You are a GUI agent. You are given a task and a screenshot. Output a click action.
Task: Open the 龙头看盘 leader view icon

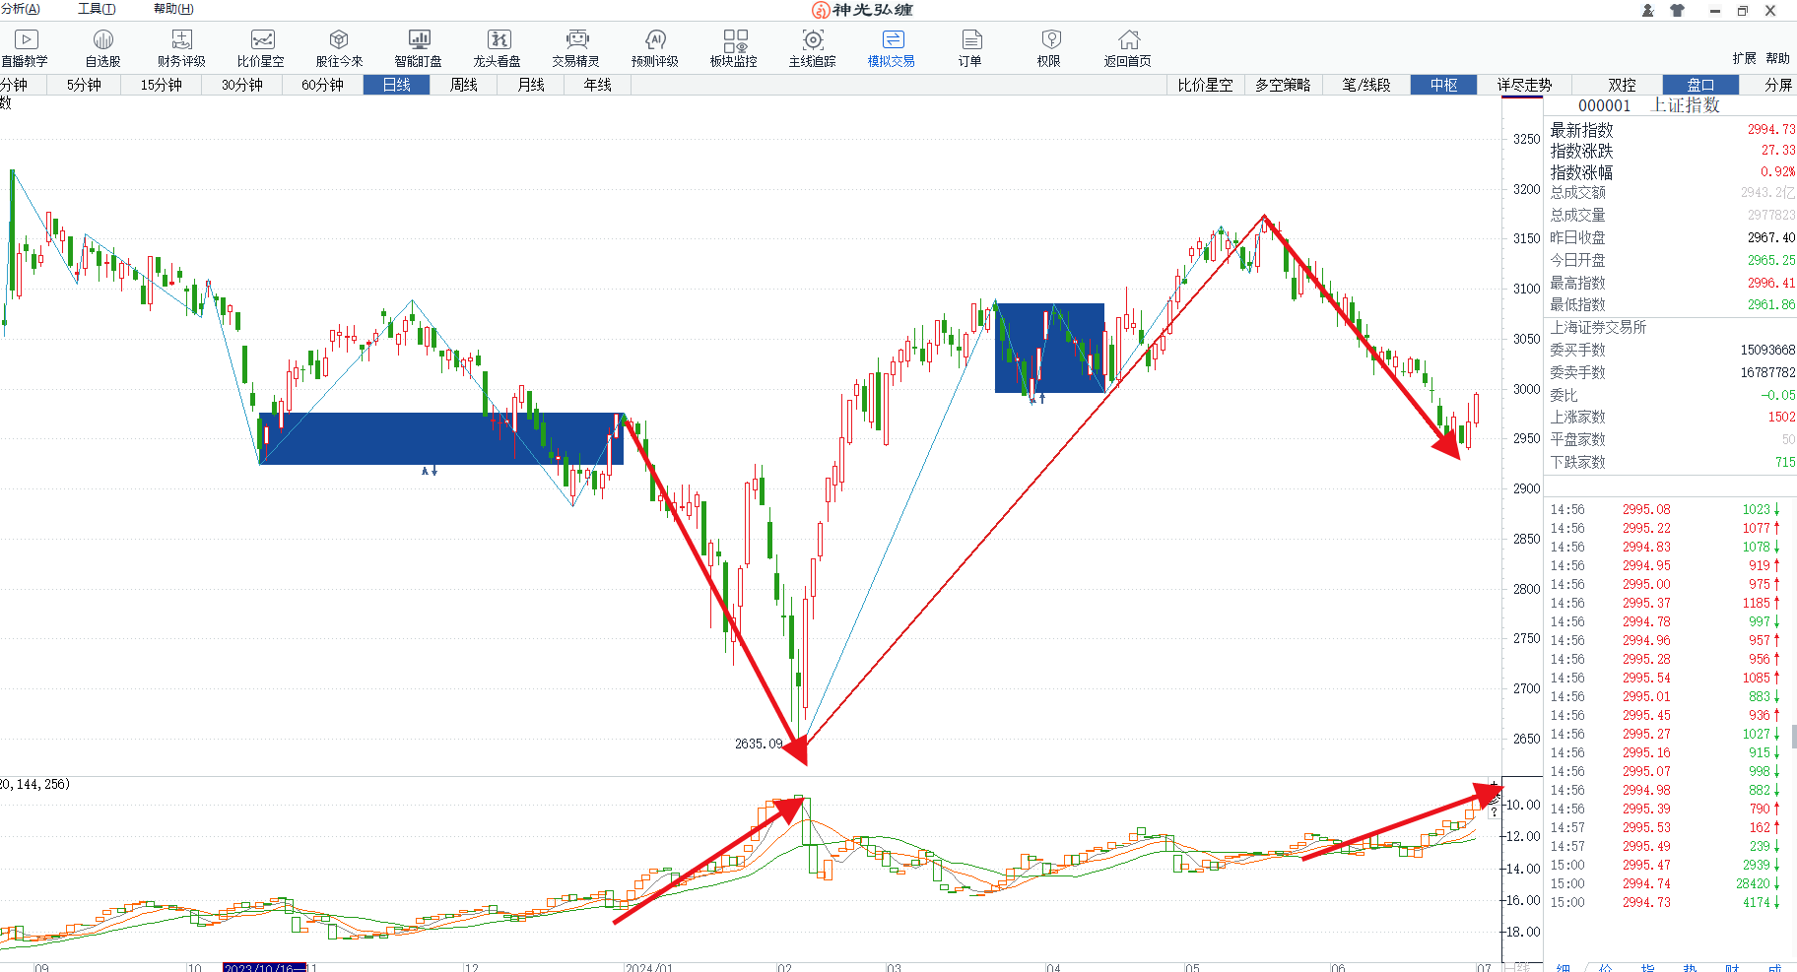tap(498, 48)
